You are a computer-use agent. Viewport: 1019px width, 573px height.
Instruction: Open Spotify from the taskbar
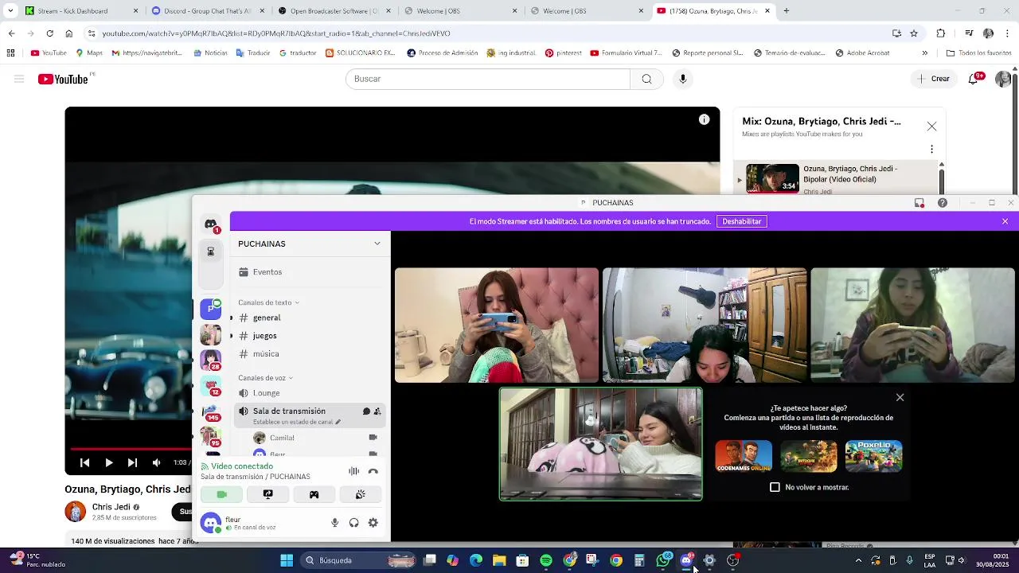pos(546,560)
